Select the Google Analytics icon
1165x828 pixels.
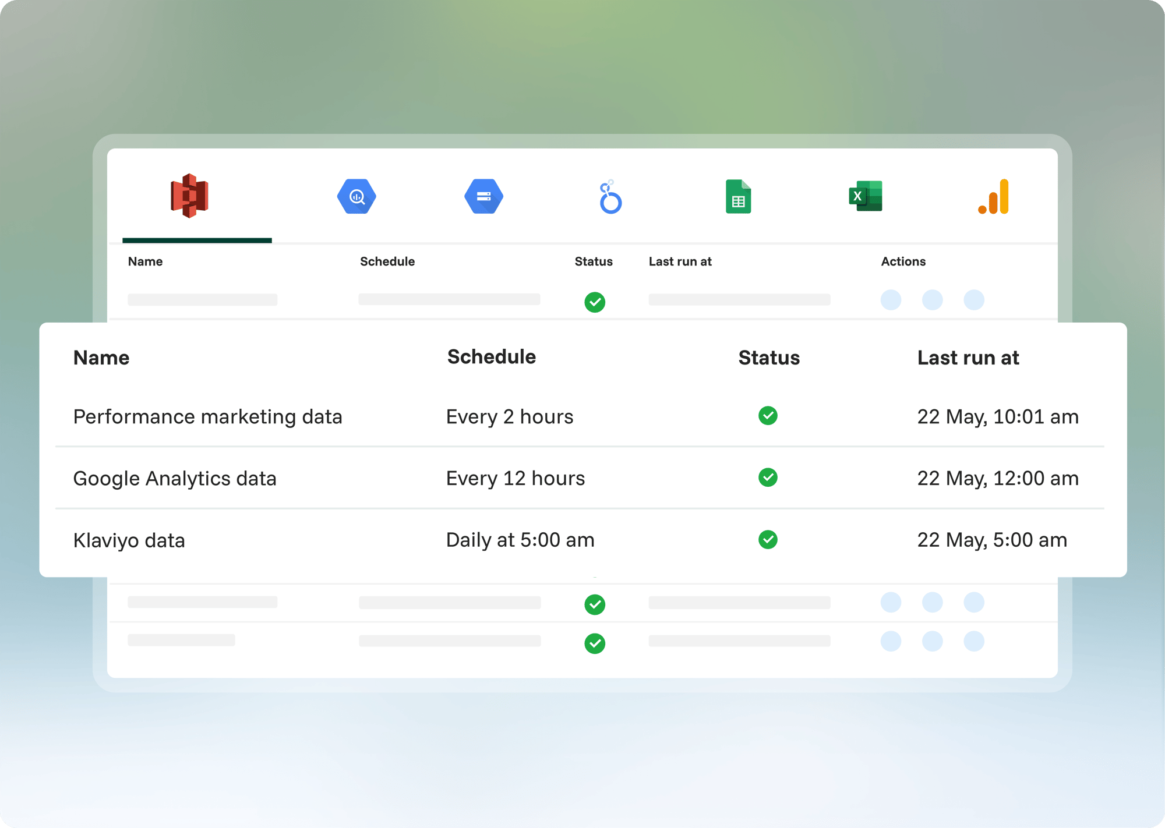tap(994, 196)
